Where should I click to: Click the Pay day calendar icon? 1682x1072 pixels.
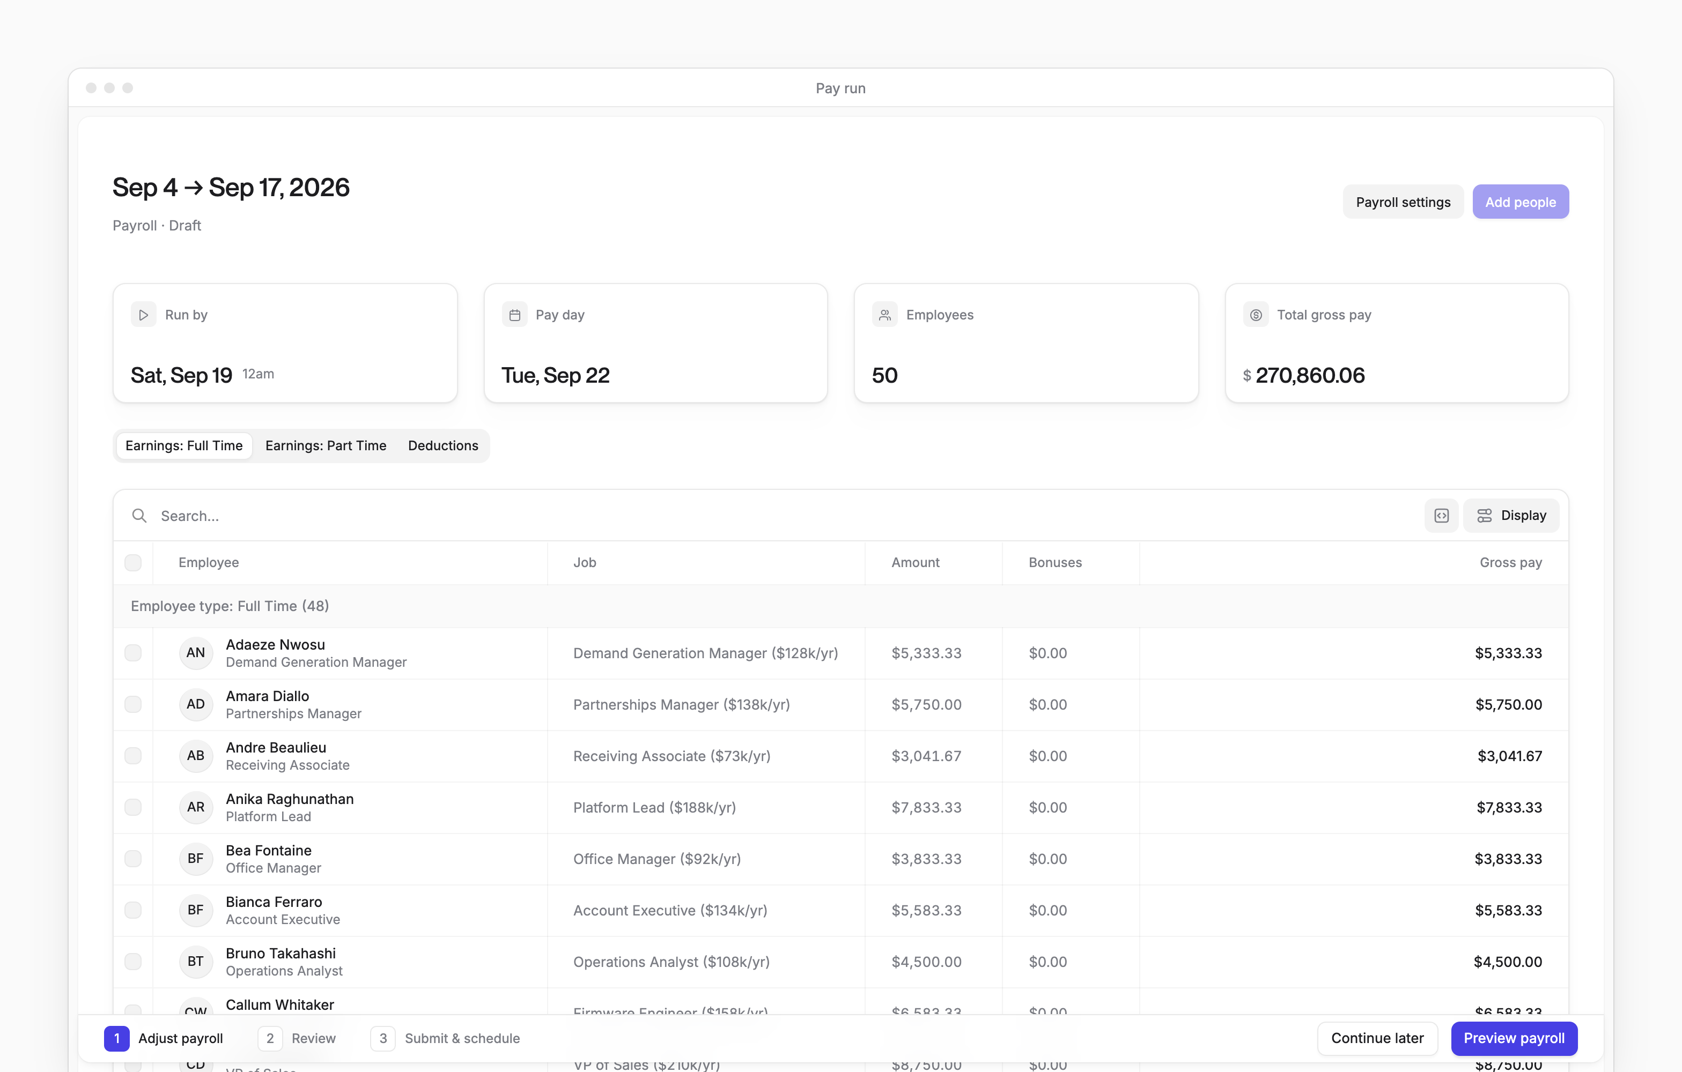tap(515, 315)
